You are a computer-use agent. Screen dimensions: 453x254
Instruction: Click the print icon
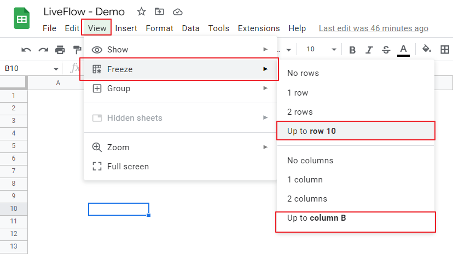click(60, 50)
